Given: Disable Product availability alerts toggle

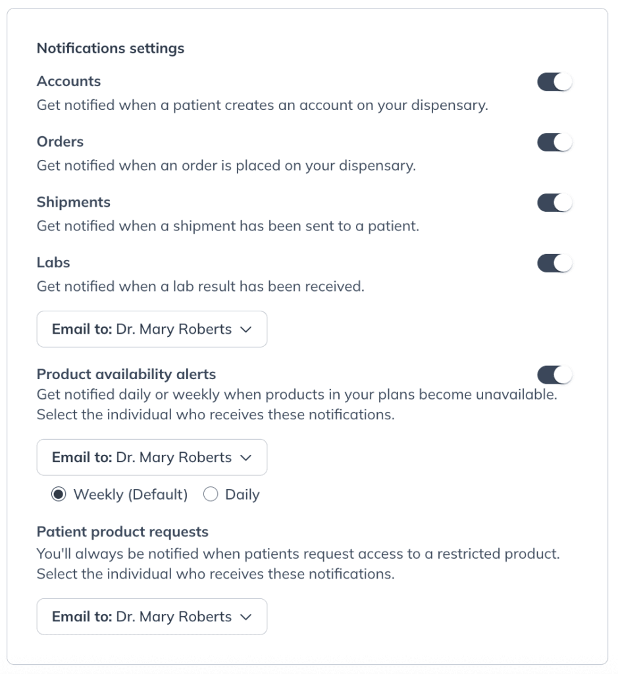Looking at the screenshot, I should (x=554, y=375).
